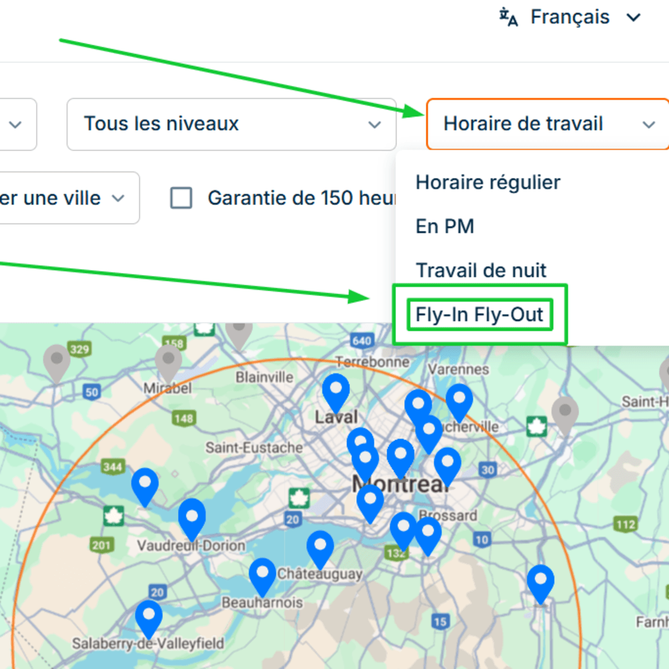Select the blue pin beside route 344
The height and width of the screenshot is (669, 669).
[x=144, y=488]
